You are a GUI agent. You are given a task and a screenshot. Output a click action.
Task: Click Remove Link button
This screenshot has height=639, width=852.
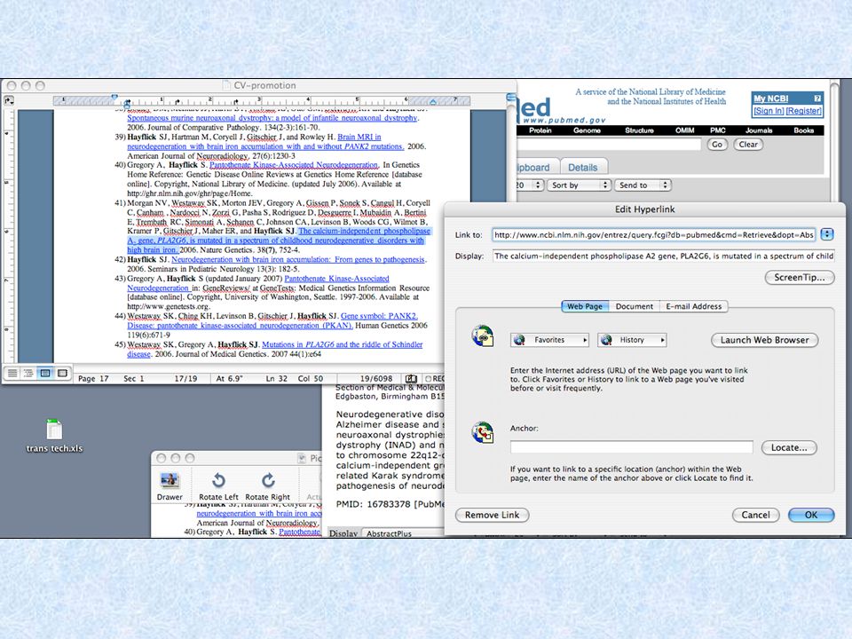click(492, 515)
